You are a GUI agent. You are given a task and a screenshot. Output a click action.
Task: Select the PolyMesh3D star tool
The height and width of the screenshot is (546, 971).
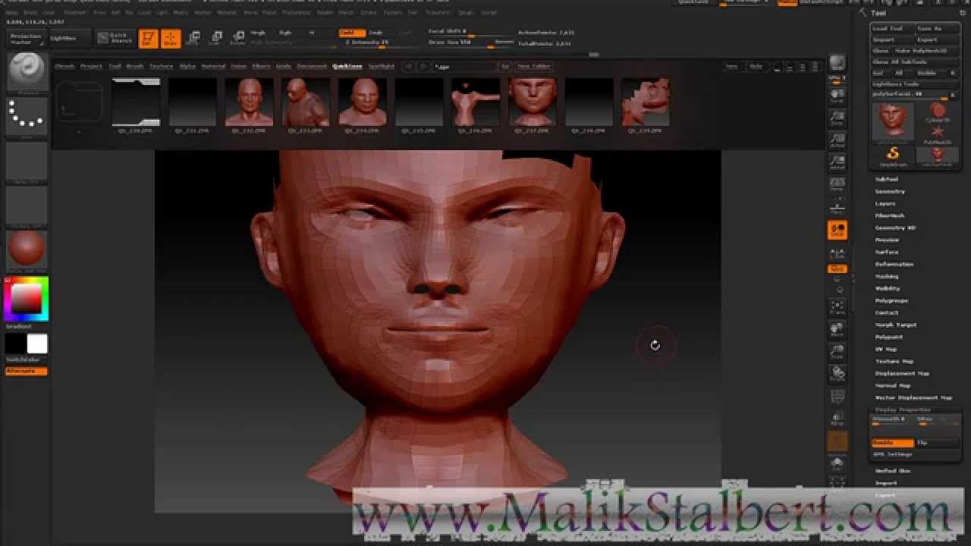tap(938, 135)
